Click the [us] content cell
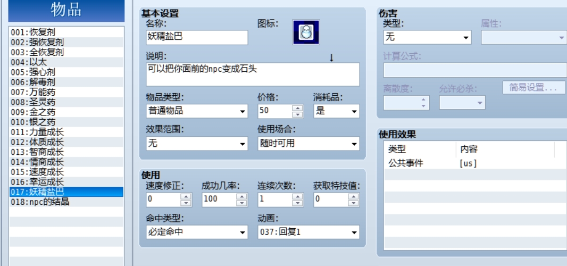The image size is (567, 266). tap(468, 163)
